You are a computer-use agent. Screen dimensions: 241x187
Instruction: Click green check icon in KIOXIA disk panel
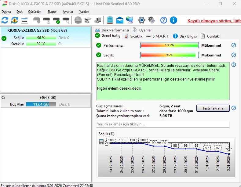tap(4, 38)
